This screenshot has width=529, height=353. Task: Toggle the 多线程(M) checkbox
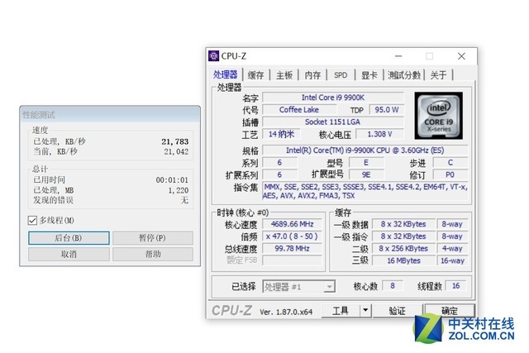(x=32, y=221)
